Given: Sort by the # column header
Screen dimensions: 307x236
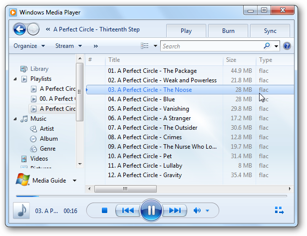Looking at the screenshot, I should pos(95,60).
